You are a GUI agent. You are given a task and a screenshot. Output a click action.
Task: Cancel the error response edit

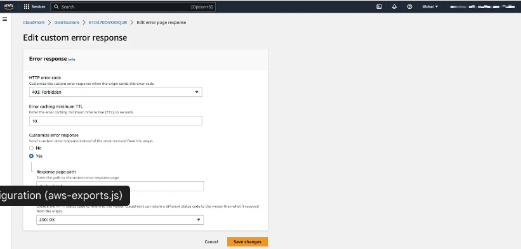click(211, 241)
